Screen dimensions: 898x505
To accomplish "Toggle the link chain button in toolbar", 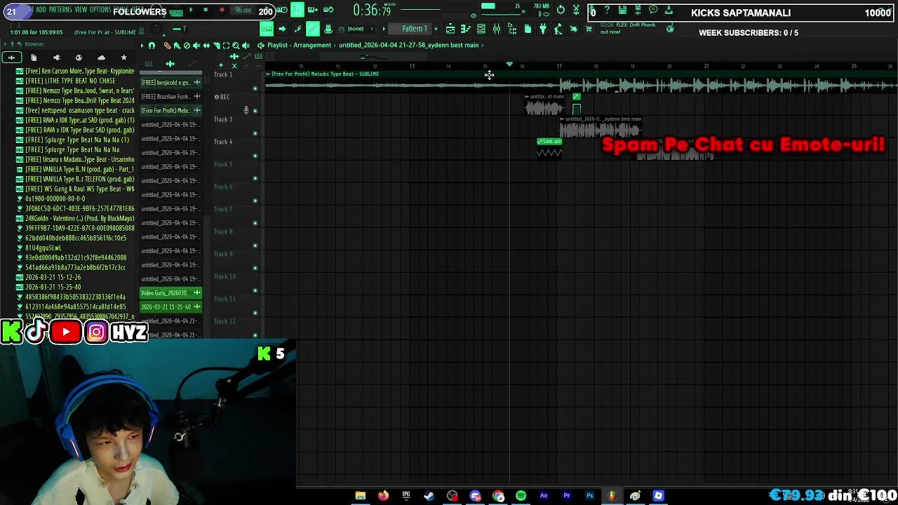I will pyautogui.click(x=313, y=29).
